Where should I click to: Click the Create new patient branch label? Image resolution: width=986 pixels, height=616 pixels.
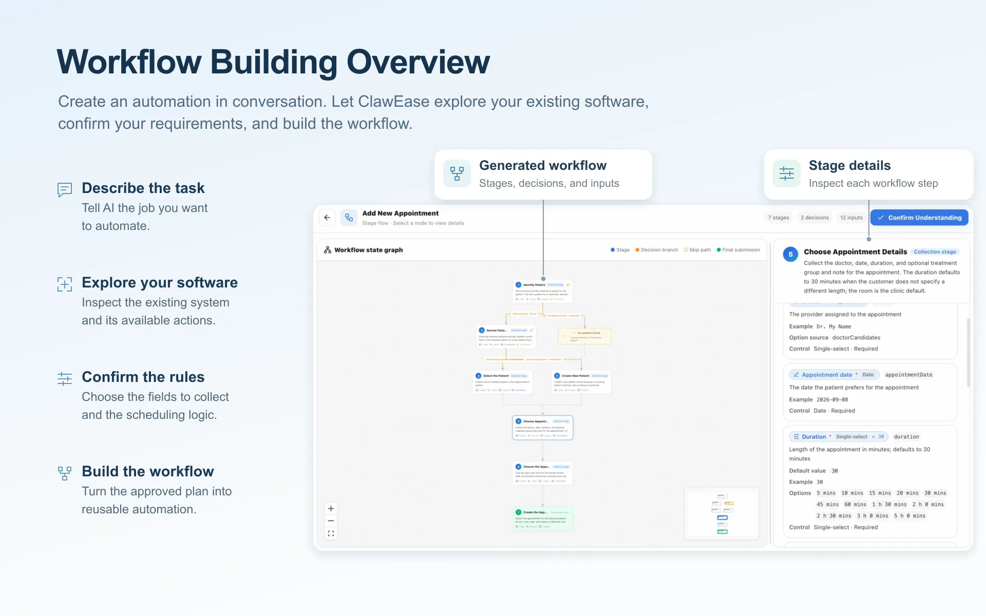(x=543, y=359)
